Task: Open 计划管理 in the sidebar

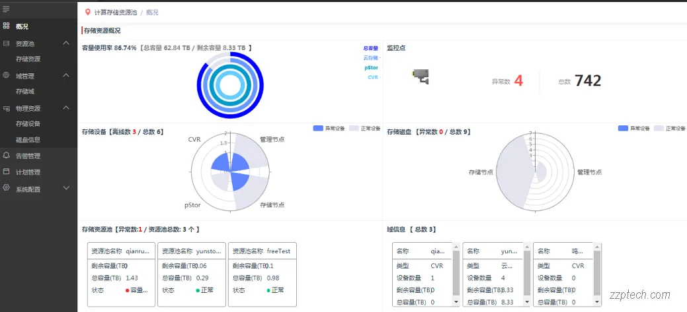Action: coord(28,172)
